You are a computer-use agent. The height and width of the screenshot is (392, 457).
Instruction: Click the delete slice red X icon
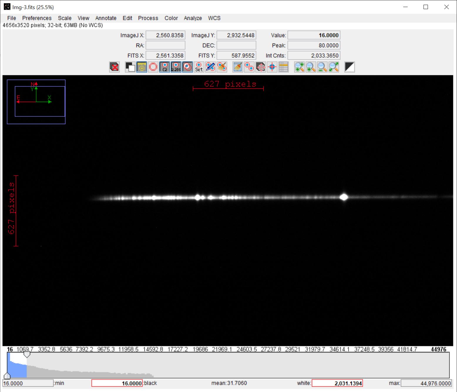[114, 67]
